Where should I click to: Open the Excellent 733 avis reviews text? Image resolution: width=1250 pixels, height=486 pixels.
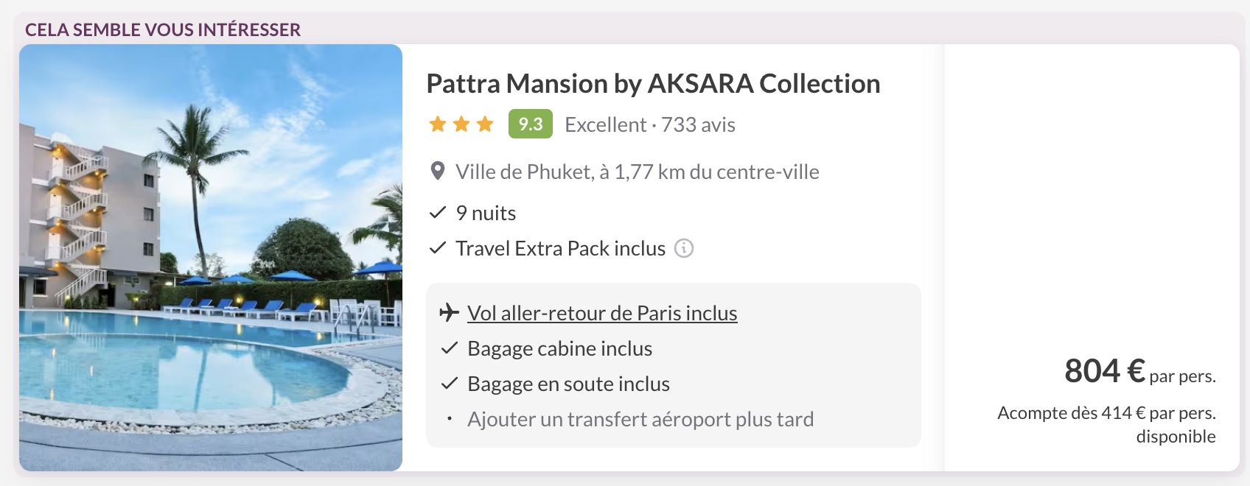[x=649, y=124]
